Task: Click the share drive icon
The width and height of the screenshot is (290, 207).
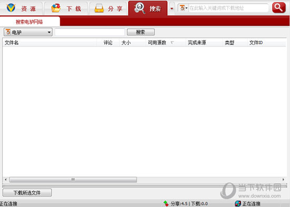Action: pyautogui.click(x=99, y=8)
